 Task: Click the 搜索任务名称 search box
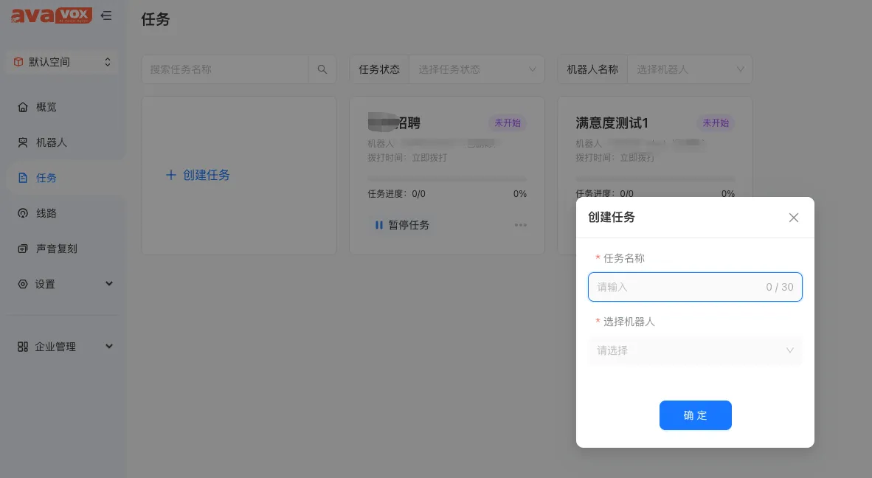point(225,69)
